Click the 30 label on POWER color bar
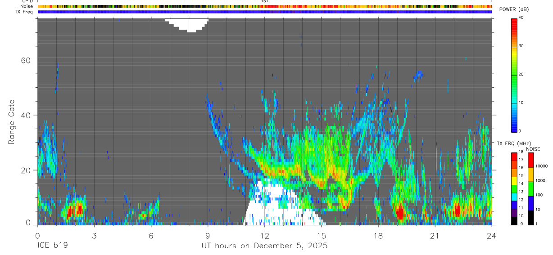 522,46
